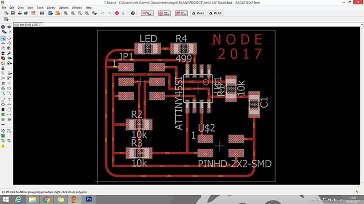Click the PCB Quote button
This screenshot has width=364, height=204.
tap(164, 13)
